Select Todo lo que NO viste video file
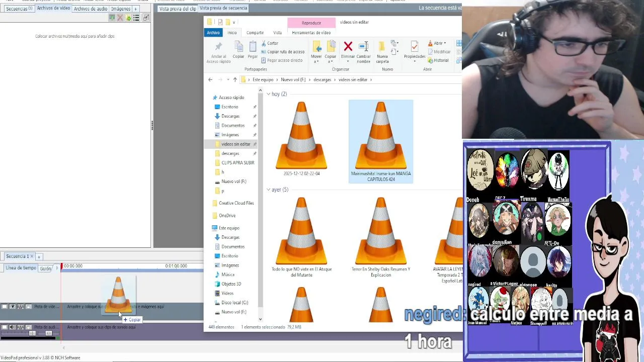This screenshot has width=644, height=362. pos(301,237)
